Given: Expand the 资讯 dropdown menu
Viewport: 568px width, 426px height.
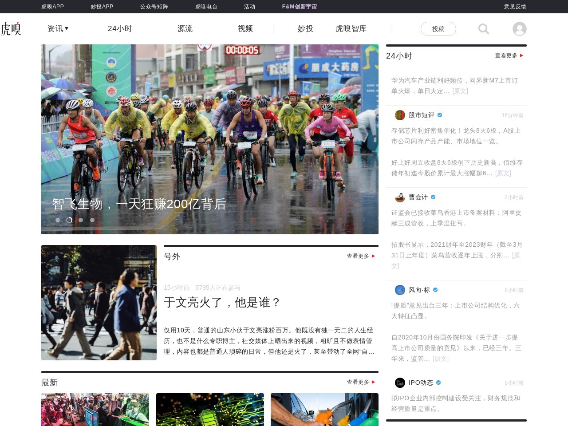Looking at the screenshot, I should (58, 28).
